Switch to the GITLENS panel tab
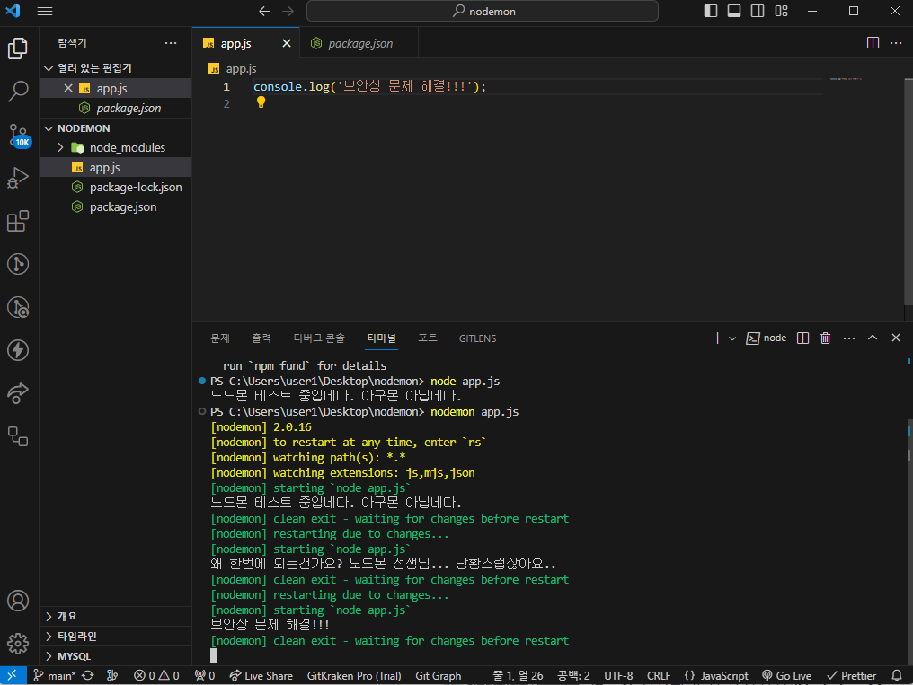913x685 pixels. 477,338
